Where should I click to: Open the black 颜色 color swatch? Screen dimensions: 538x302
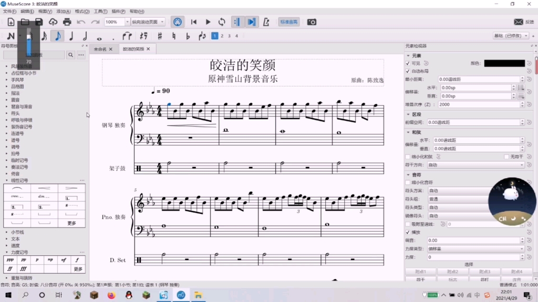504,63
